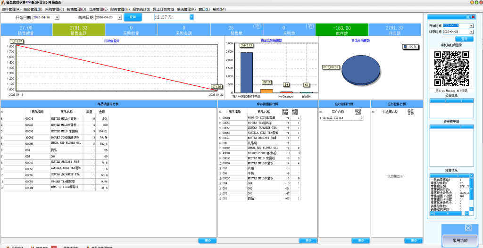Open the 系统管理(K) menu

pyautogui.click(x=186, y=9)
